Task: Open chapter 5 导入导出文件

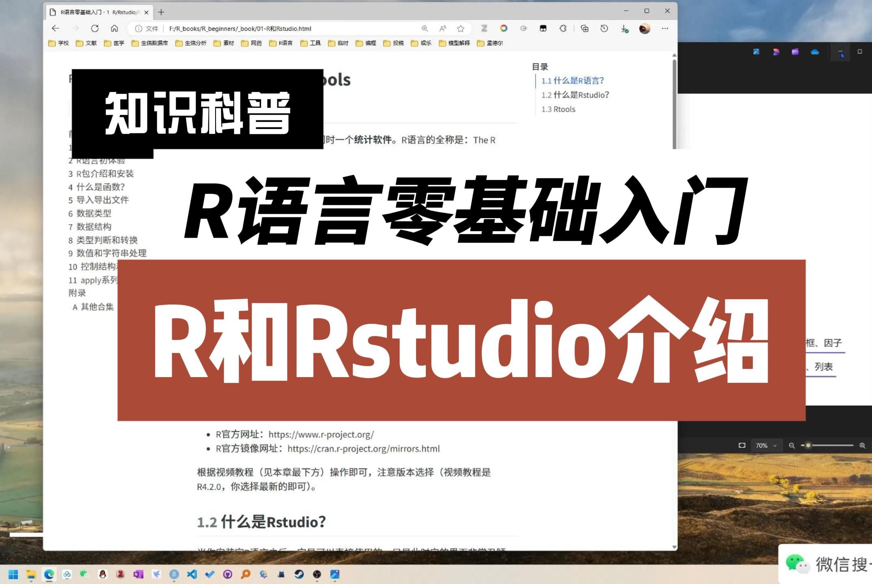Action: tap(99, 200)
